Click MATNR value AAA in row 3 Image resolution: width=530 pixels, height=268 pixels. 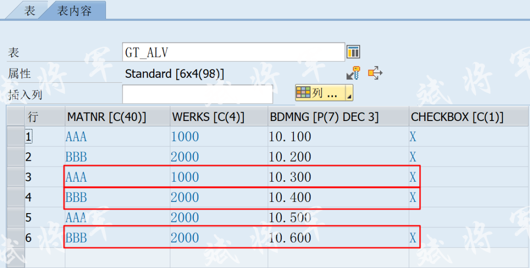coord(77,177)
